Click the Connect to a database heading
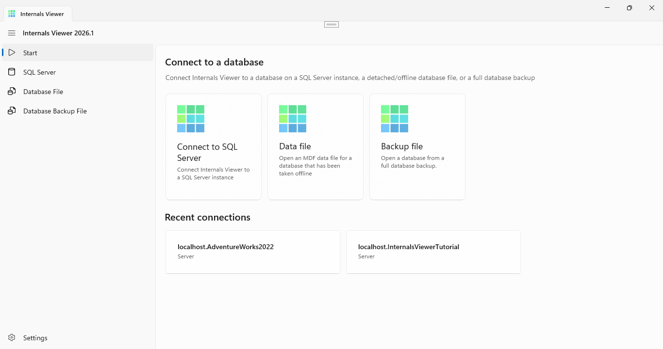Screen dimensions: 663x349 point(214,62)
